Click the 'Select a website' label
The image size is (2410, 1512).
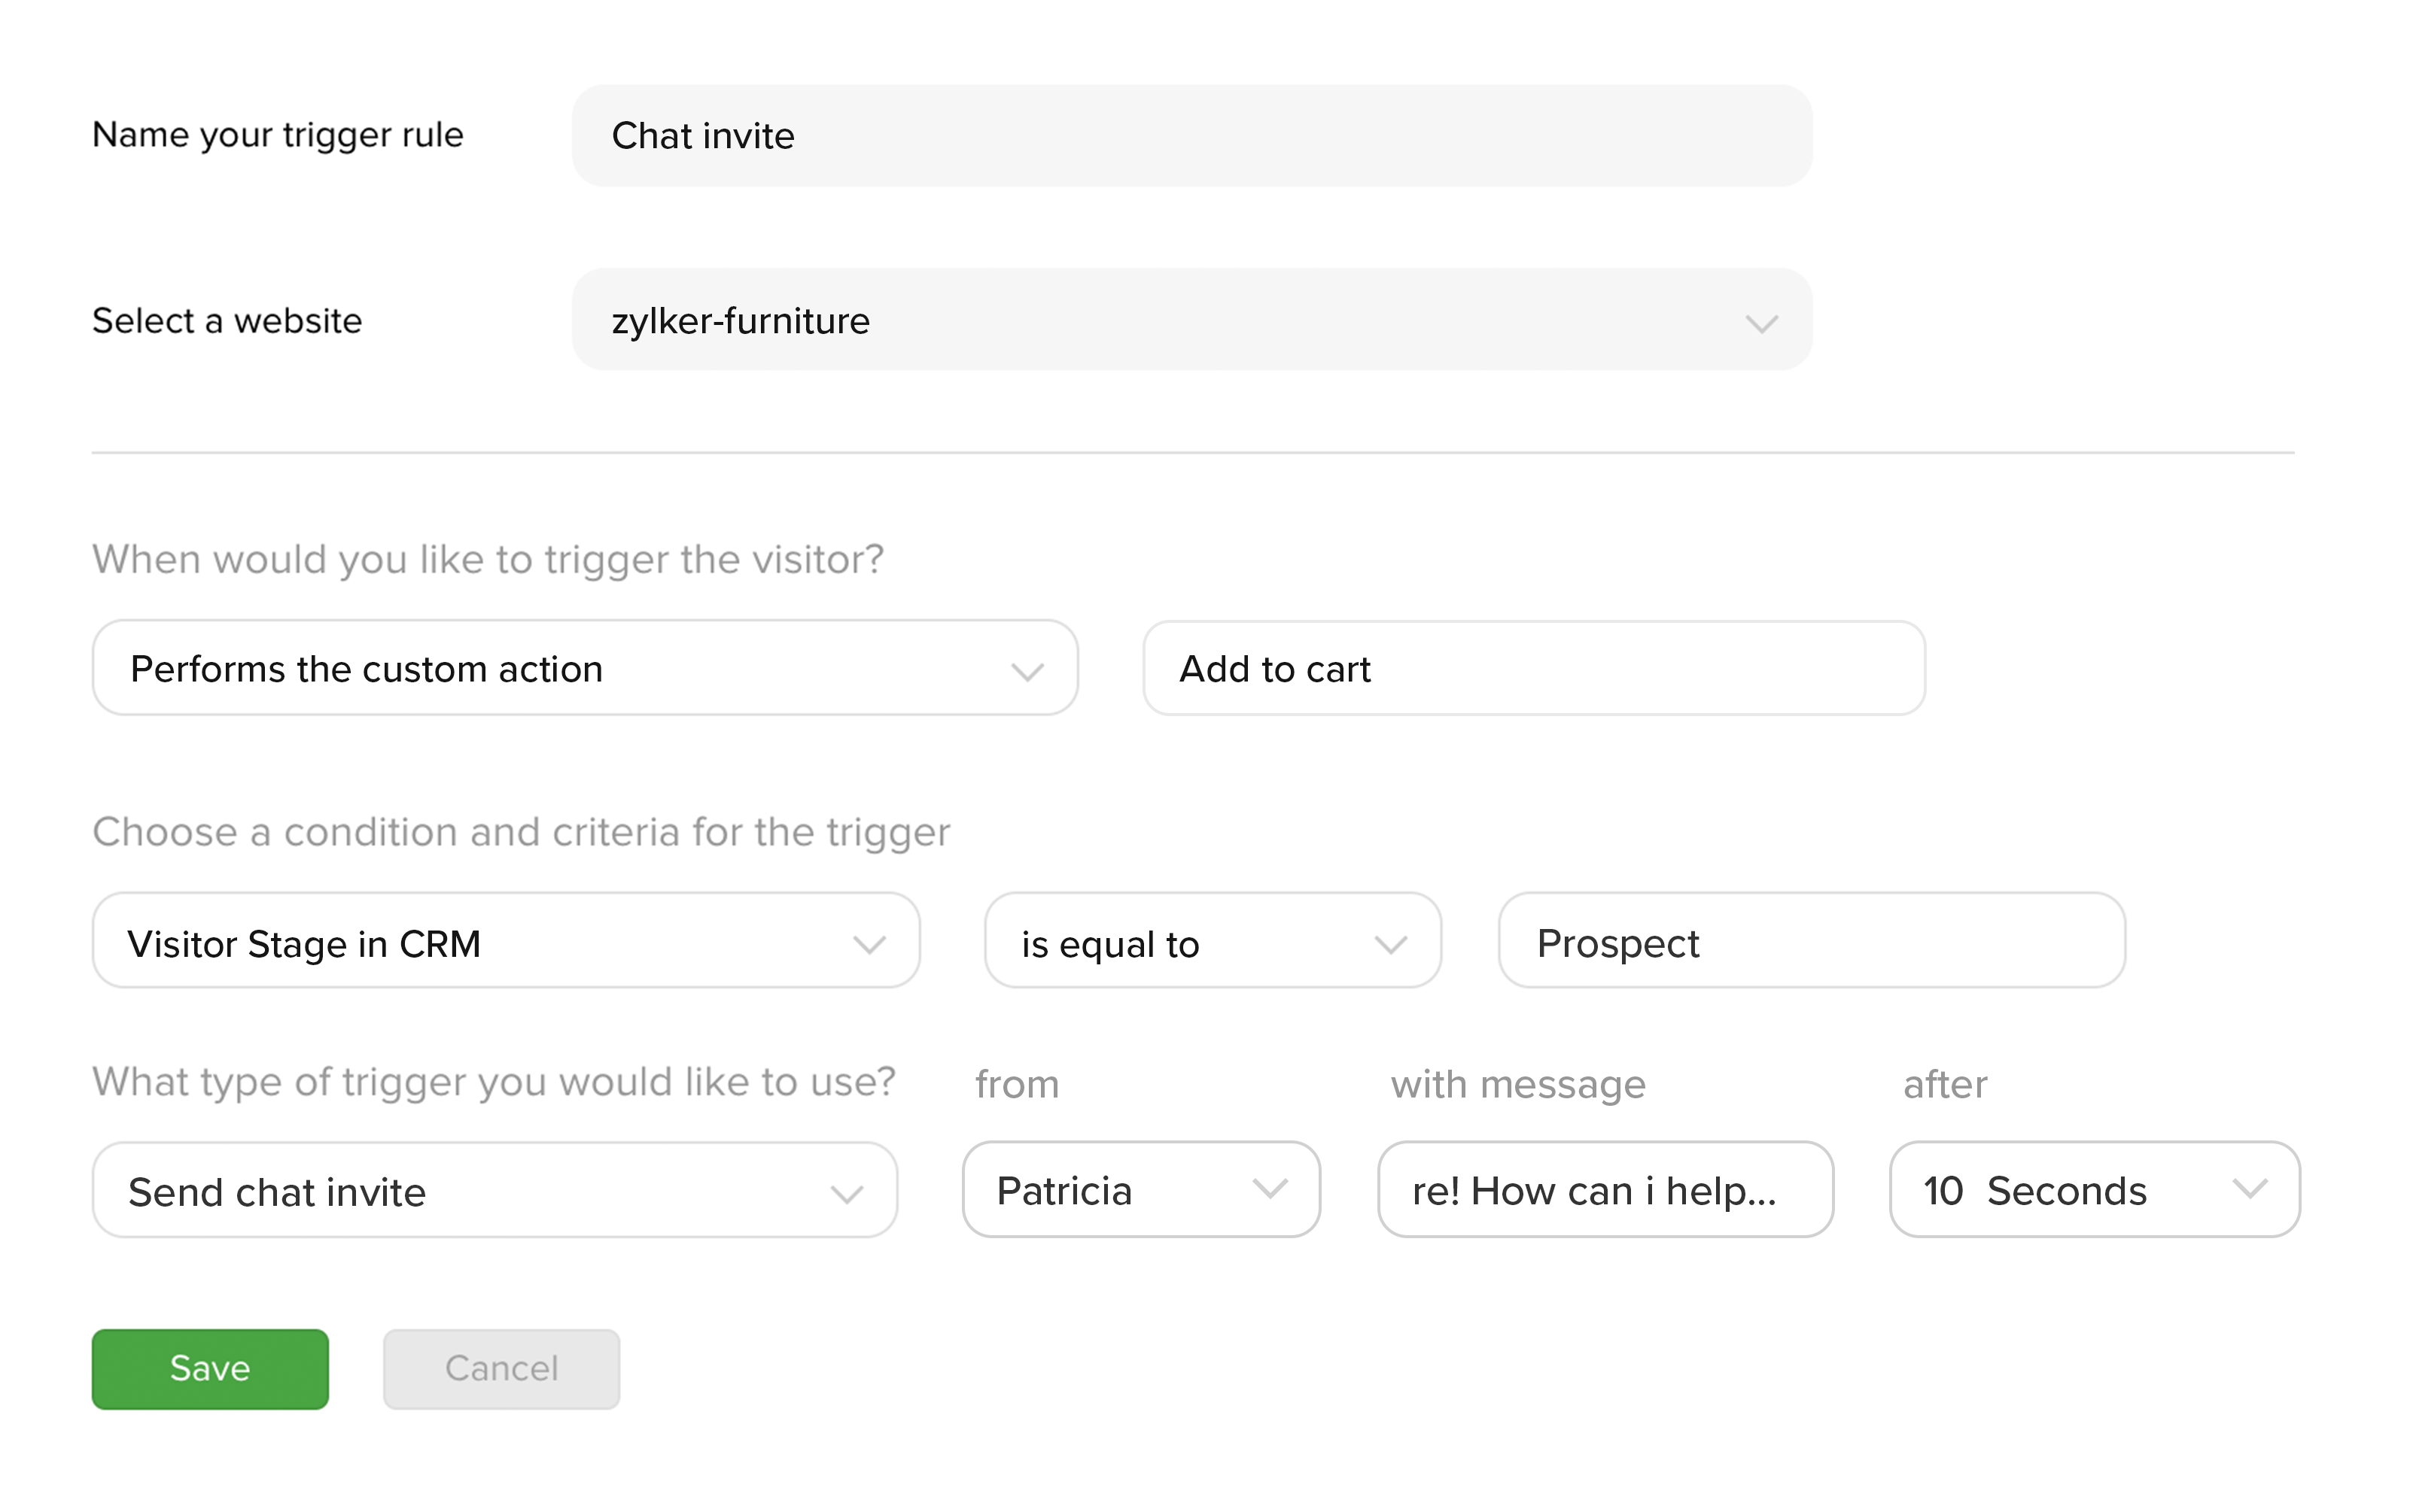click(227, 321)
